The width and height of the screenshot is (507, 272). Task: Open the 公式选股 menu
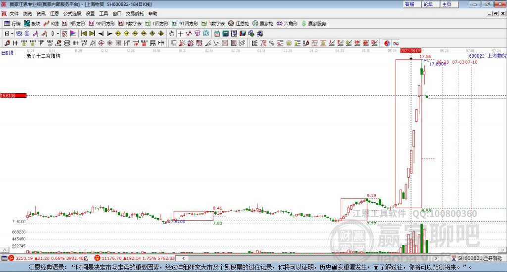coord(72,13)
